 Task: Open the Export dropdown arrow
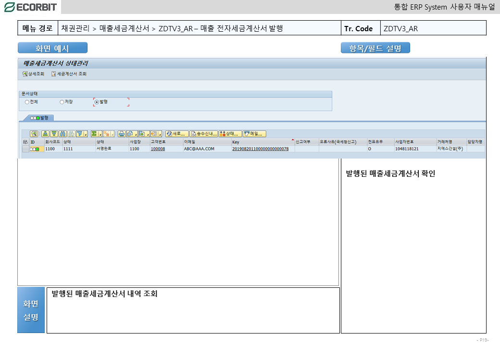tap(148, 134)
